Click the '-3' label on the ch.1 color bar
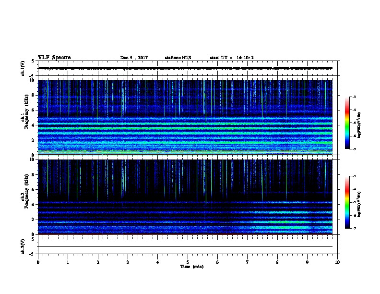 pos(354,97)
